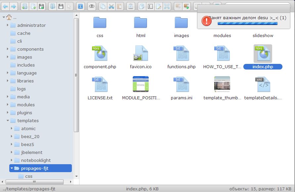The width and height of the screenshot is (295, 192).
Task: Expand the administrator folder
Action: click(x=8, y=25)
